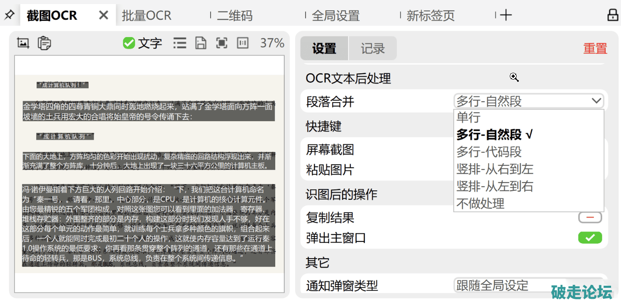621x302 pixels.
Task: Click the screenshot capture icon
Action: coord(23,43)
